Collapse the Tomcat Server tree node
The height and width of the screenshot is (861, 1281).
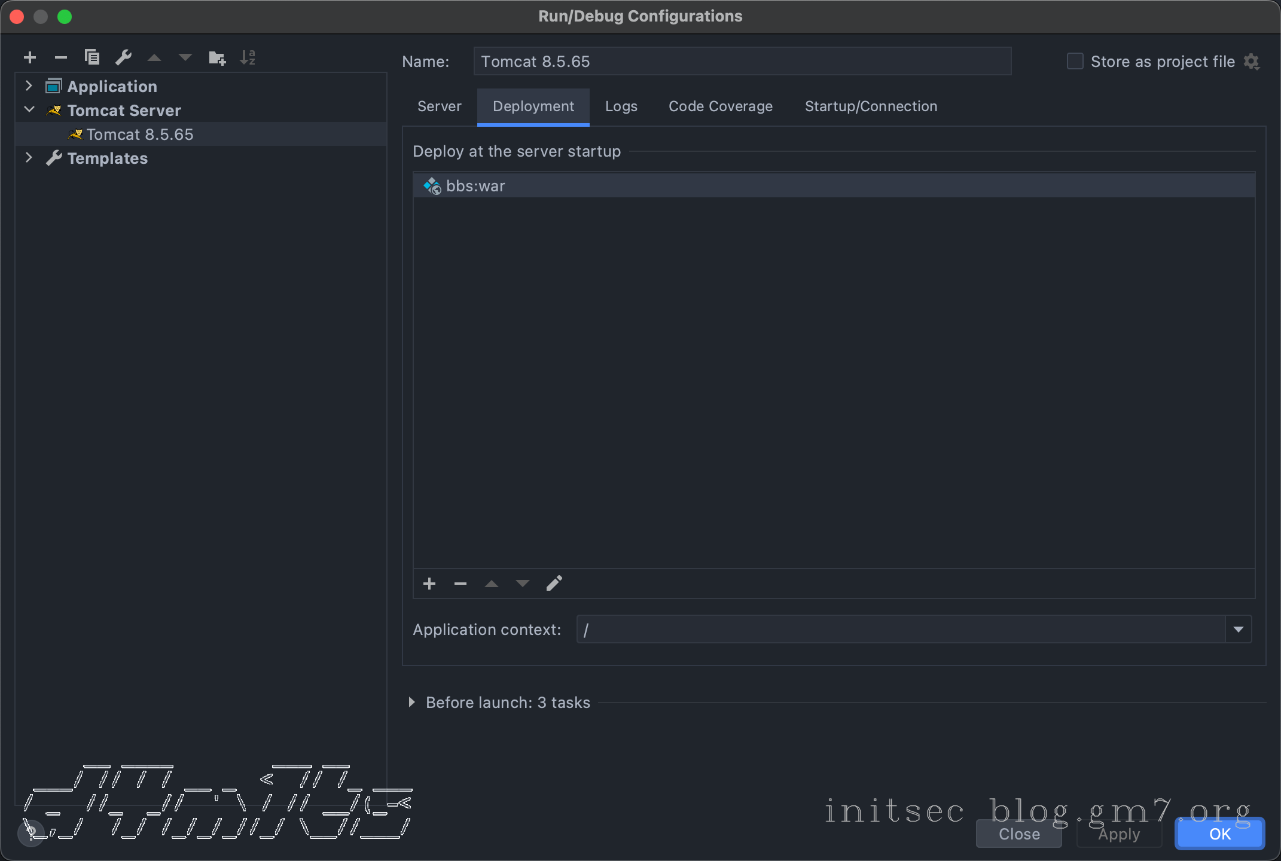point(29,110)
